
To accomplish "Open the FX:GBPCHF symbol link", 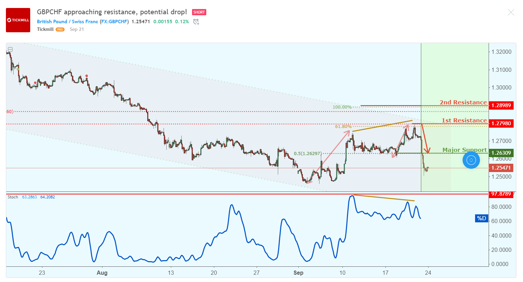I will tap(114, 22).
